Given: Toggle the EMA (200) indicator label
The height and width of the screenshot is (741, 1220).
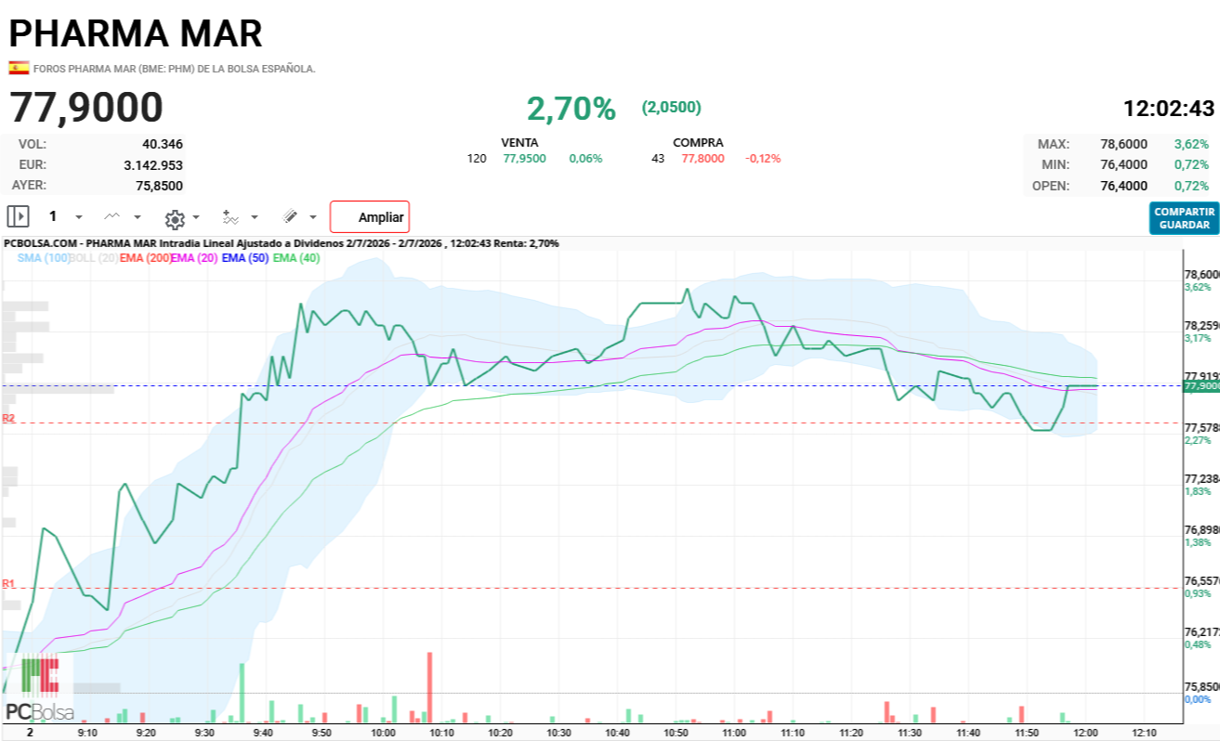Looking at the screenshot, I should (145, 258).
